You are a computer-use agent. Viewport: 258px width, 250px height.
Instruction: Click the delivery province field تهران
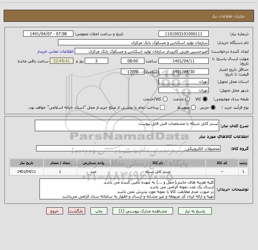coord(184,81)
